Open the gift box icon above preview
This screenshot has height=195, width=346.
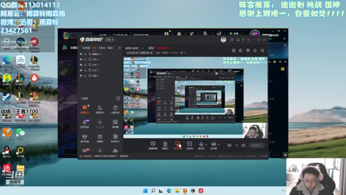(x=234, y=50)
